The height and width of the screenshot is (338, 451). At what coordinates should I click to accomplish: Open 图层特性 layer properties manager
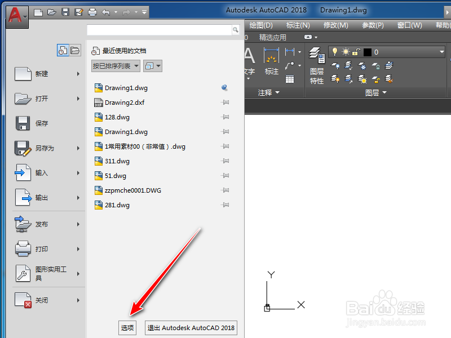click(x=317, y=66)
